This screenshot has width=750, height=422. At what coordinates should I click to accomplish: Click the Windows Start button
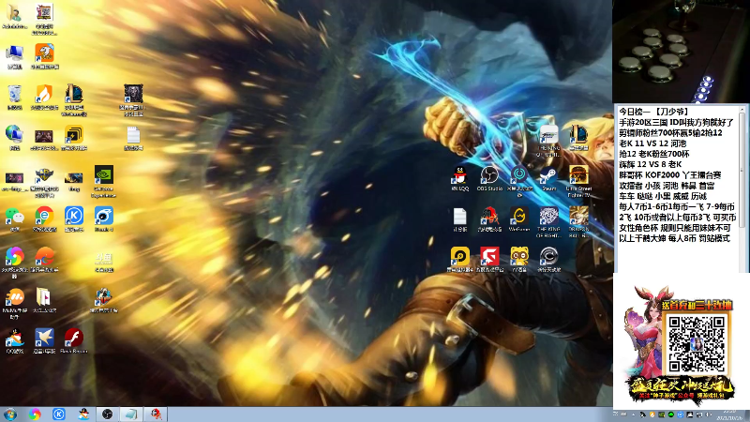[9, 414]
